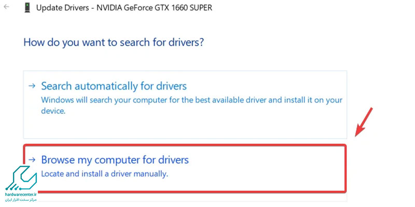
Task: Click the word 'device.' in the search description
Action: point(53,111)
